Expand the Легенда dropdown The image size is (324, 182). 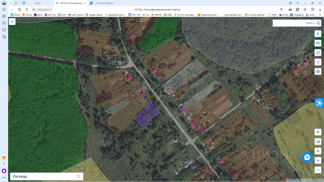click(47, 176)
